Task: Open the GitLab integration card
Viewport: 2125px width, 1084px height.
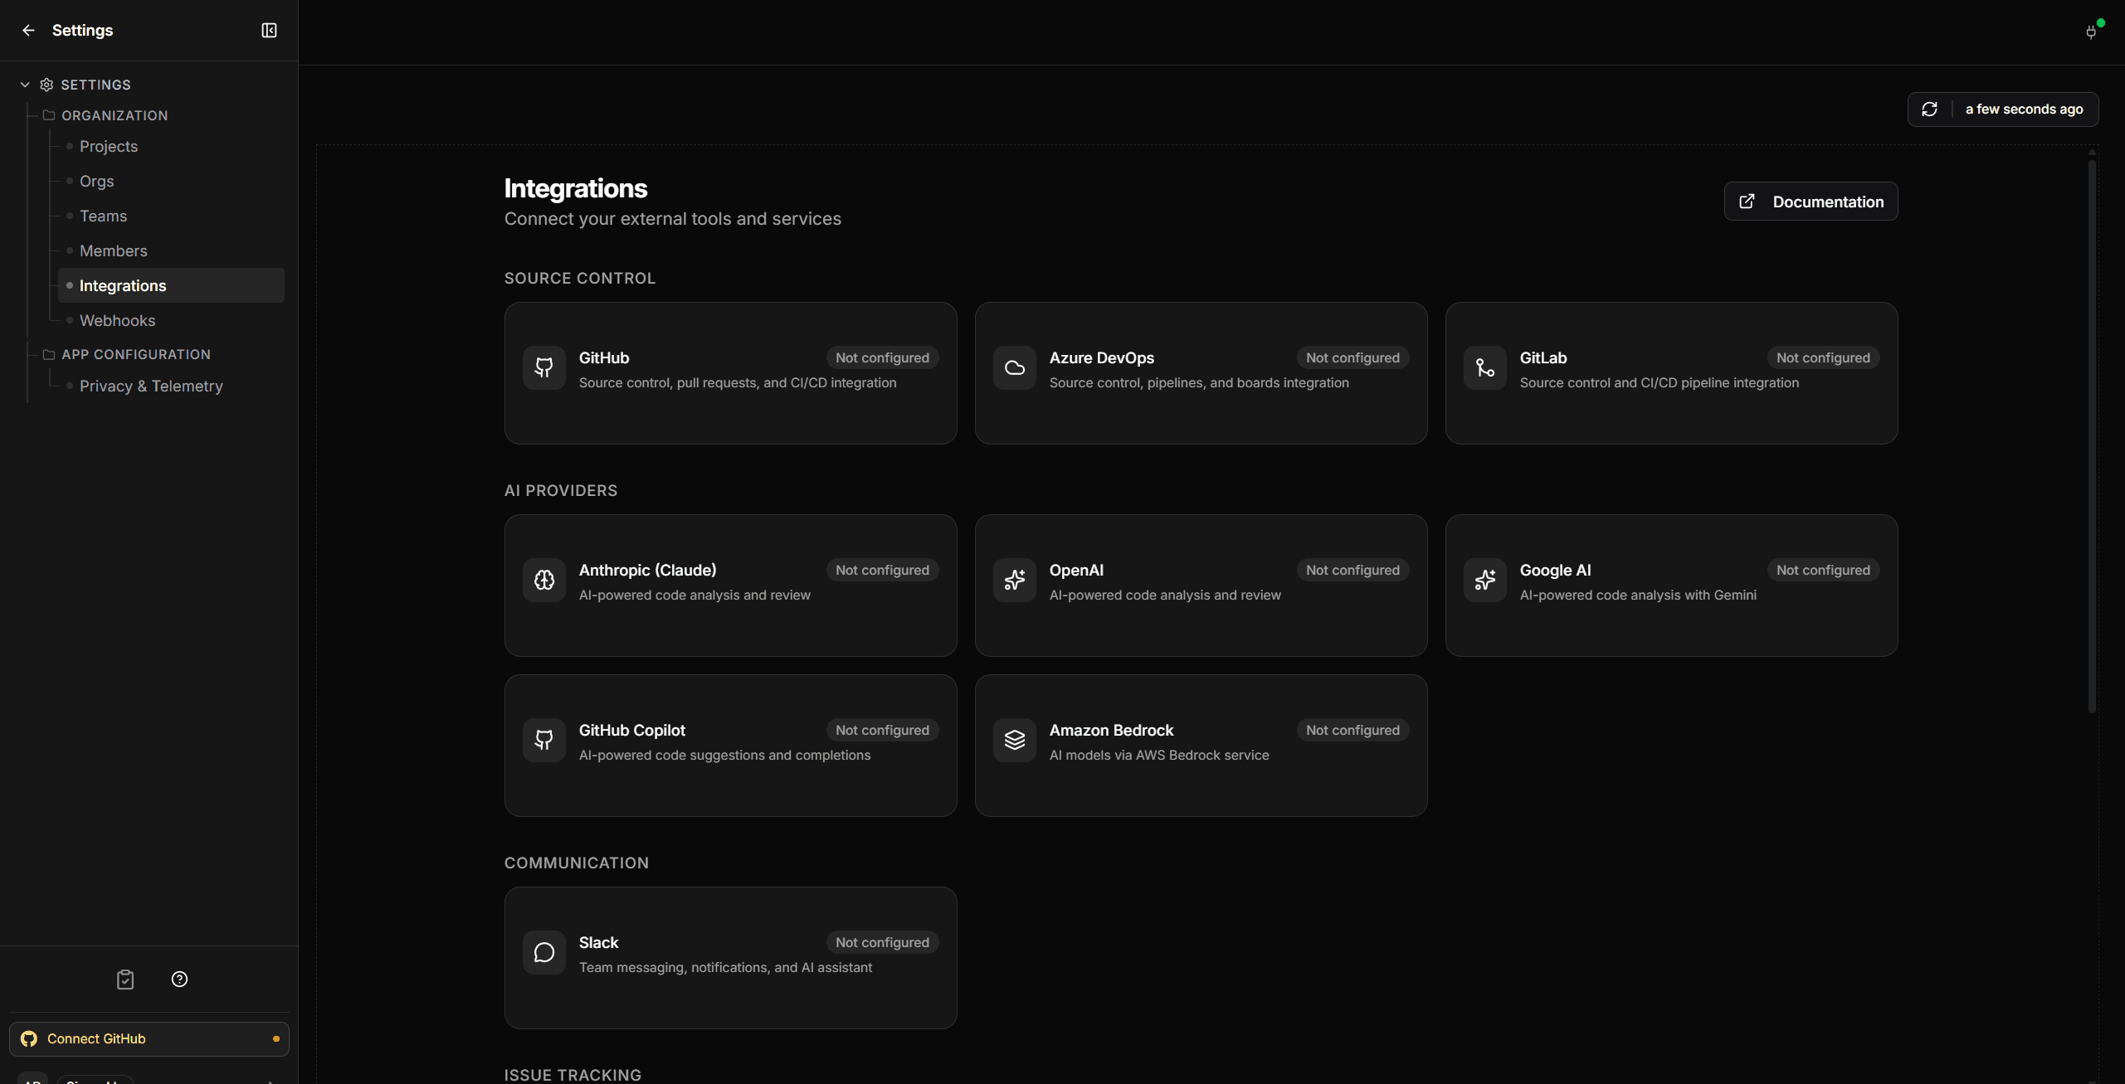Action: coord(1671,373)
